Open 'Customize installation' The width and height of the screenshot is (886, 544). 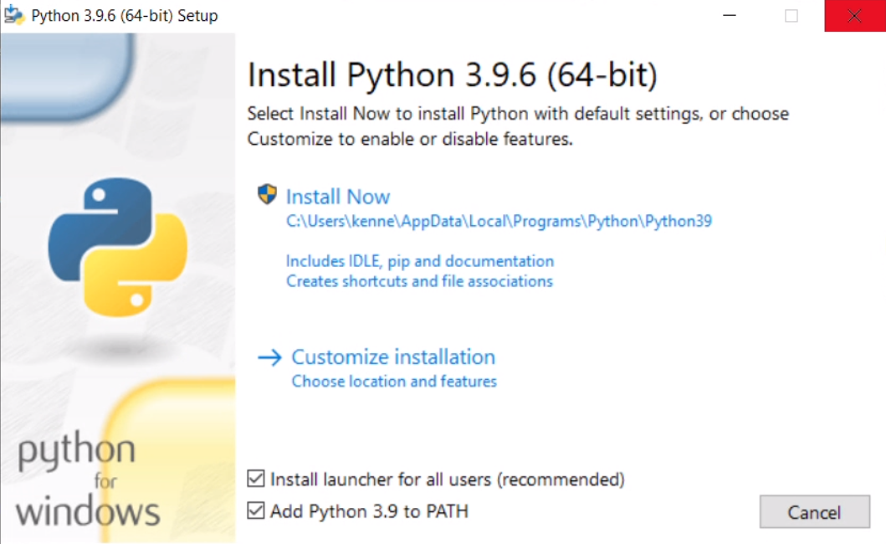(392, 357)
